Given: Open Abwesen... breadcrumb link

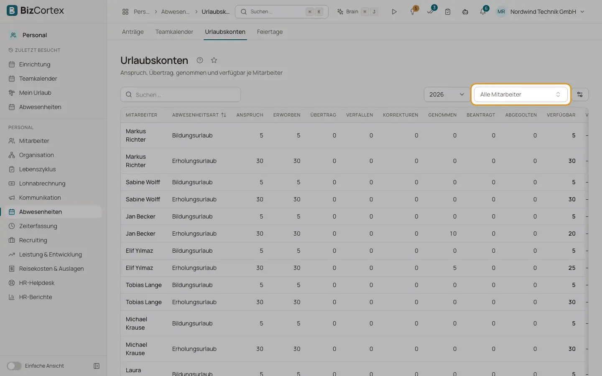Looking at the screenshot, I should click(x=175, y=12).
